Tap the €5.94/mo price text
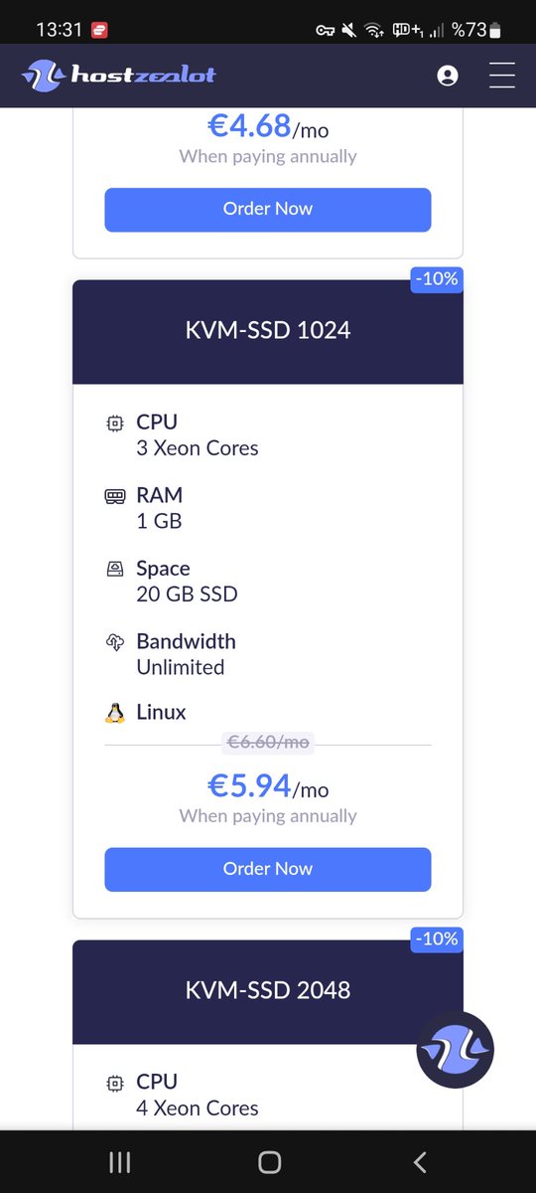 [268, 786]
